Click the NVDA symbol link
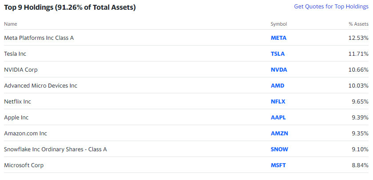Image resolution: width=373 pixels, height=180 pixels. pyautogui.click(x=279, y=70)
